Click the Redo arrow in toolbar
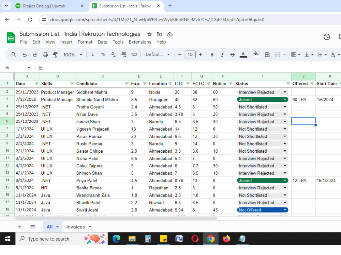 coord(35,55)
